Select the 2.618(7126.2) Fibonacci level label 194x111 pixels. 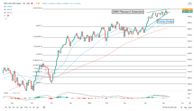coord(37,8)
